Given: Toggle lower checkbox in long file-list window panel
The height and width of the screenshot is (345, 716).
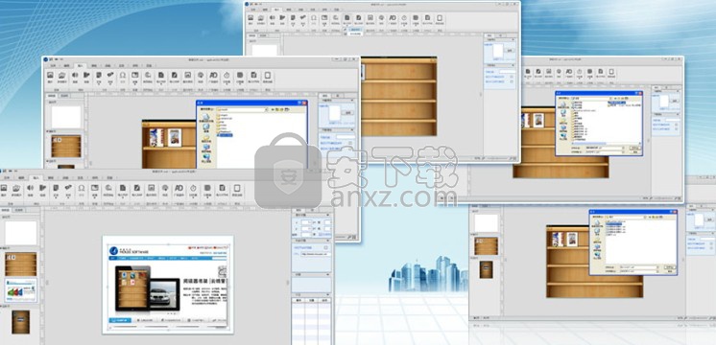Looking at the screenshot, I should [x=677, y=129].
